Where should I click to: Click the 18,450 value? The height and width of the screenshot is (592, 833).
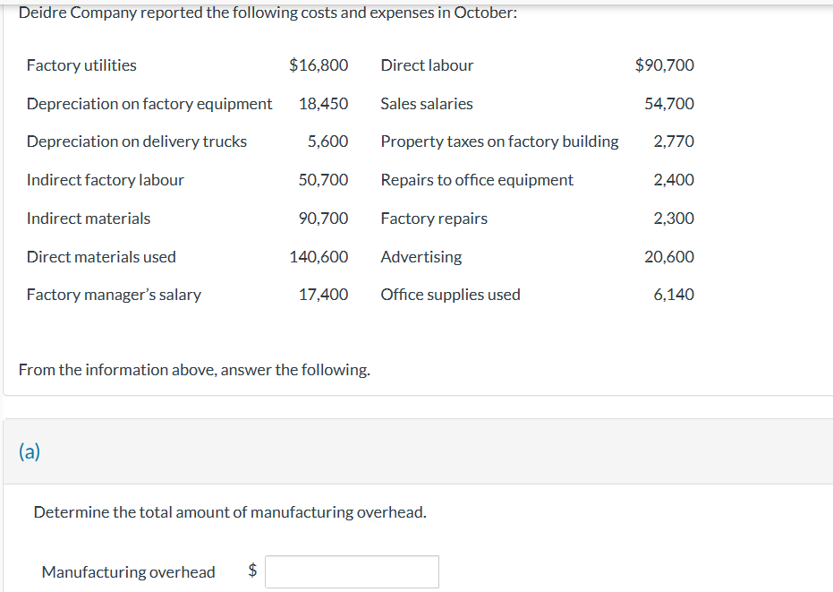pos(323,103)
